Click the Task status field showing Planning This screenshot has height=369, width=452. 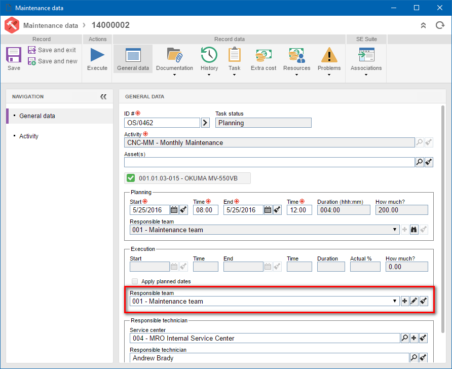263,123
